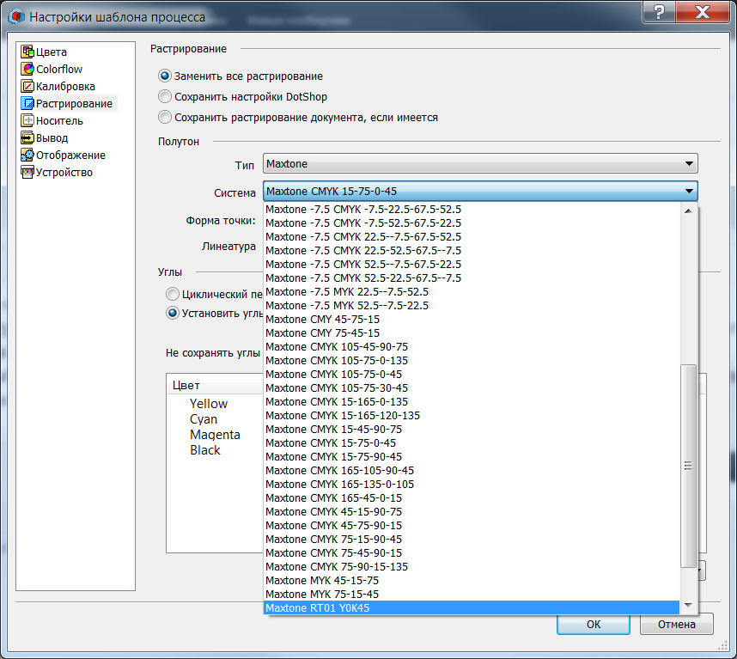The height and width of the screenshot is (659, 737).
Task: Open the Носитель settings section
Action: [x=59, y=121]
